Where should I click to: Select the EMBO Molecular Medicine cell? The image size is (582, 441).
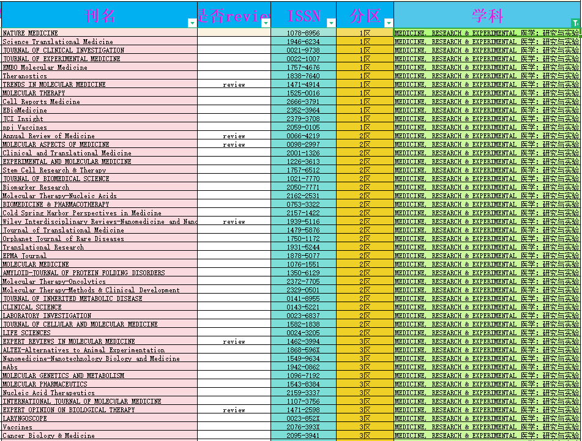(x=100, y=67)
